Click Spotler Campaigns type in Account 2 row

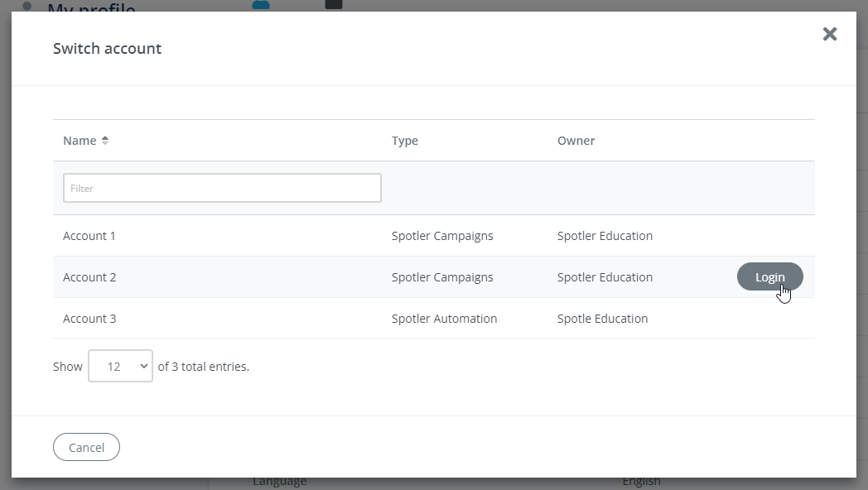point(442,277)
